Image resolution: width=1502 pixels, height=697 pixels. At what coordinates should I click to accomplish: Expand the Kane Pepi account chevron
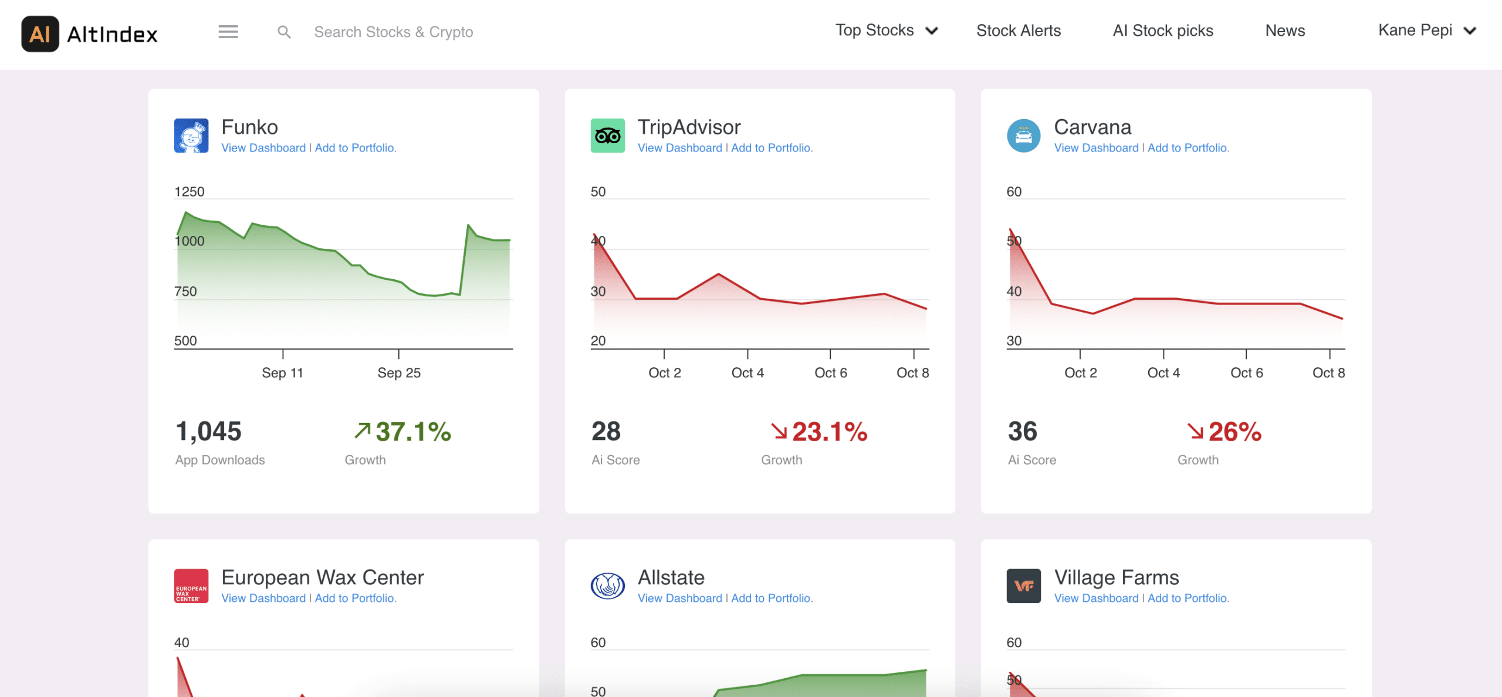pyautogui.click(x=1470, y=31)
